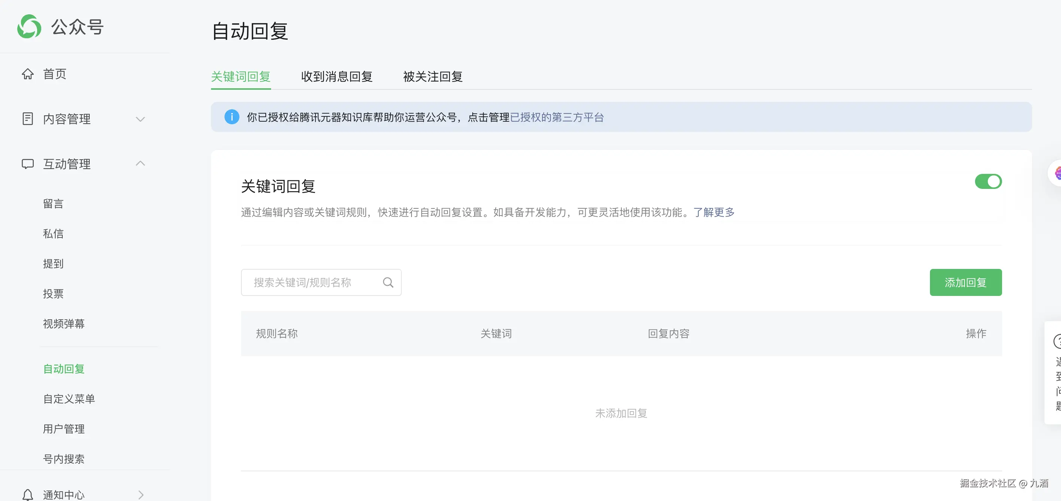Click the blue info icon in the notice banner
This screenshot has width=1061, height=501.
pos(232,117)
